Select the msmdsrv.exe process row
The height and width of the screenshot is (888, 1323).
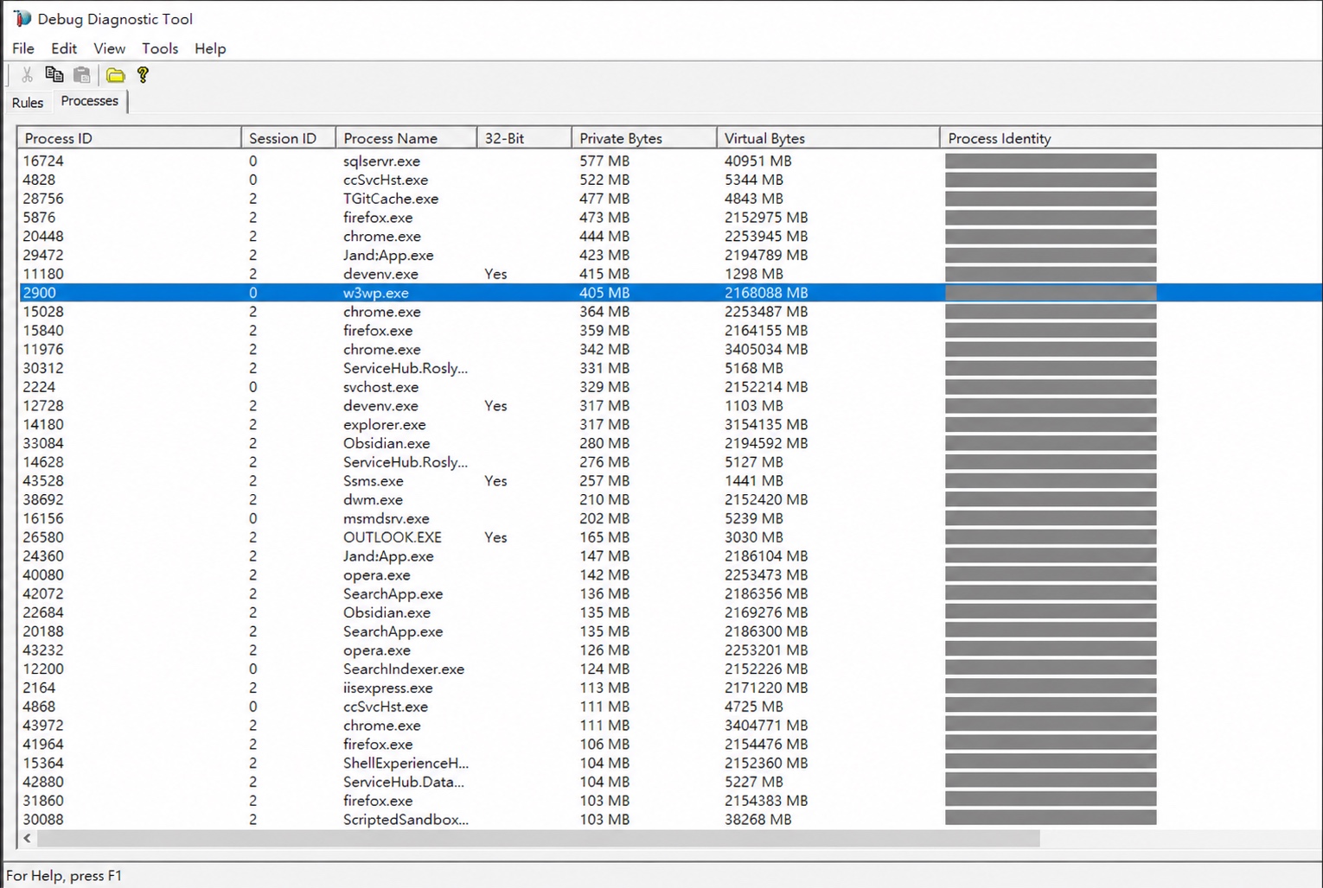point(670,518)
